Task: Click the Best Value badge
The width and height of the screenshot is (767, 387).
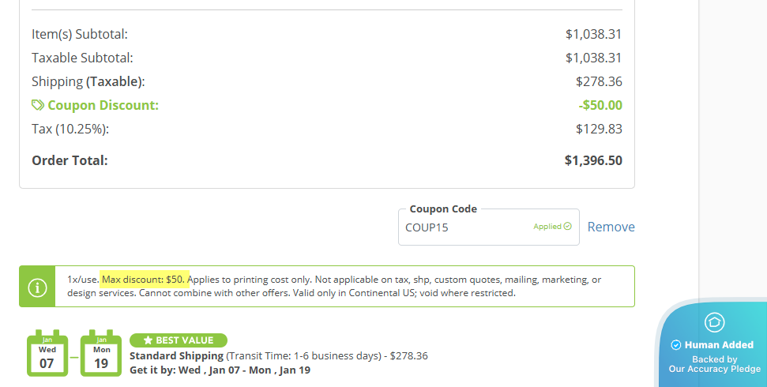Action: pos(179,340)
